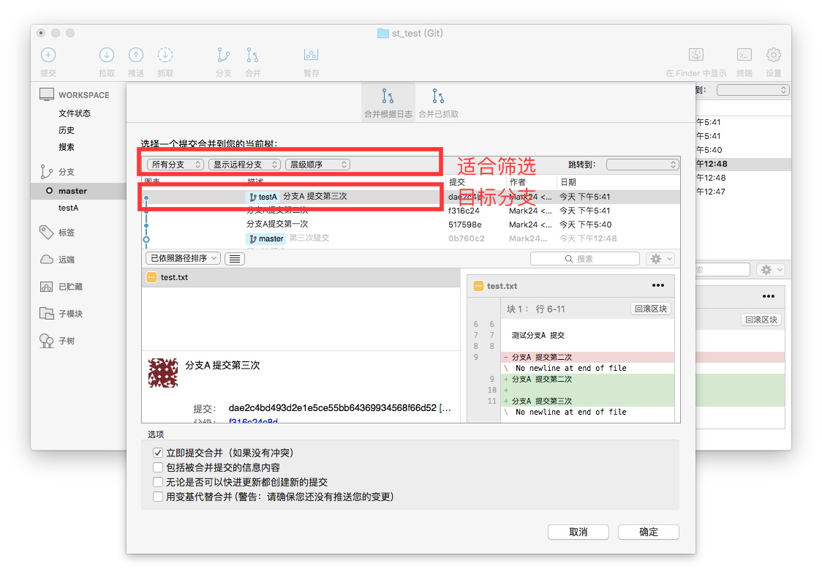Viewport: 822px width, 569px height.
Task: Click the author avatar image in commit details
Action: click(x=163, y=373)
